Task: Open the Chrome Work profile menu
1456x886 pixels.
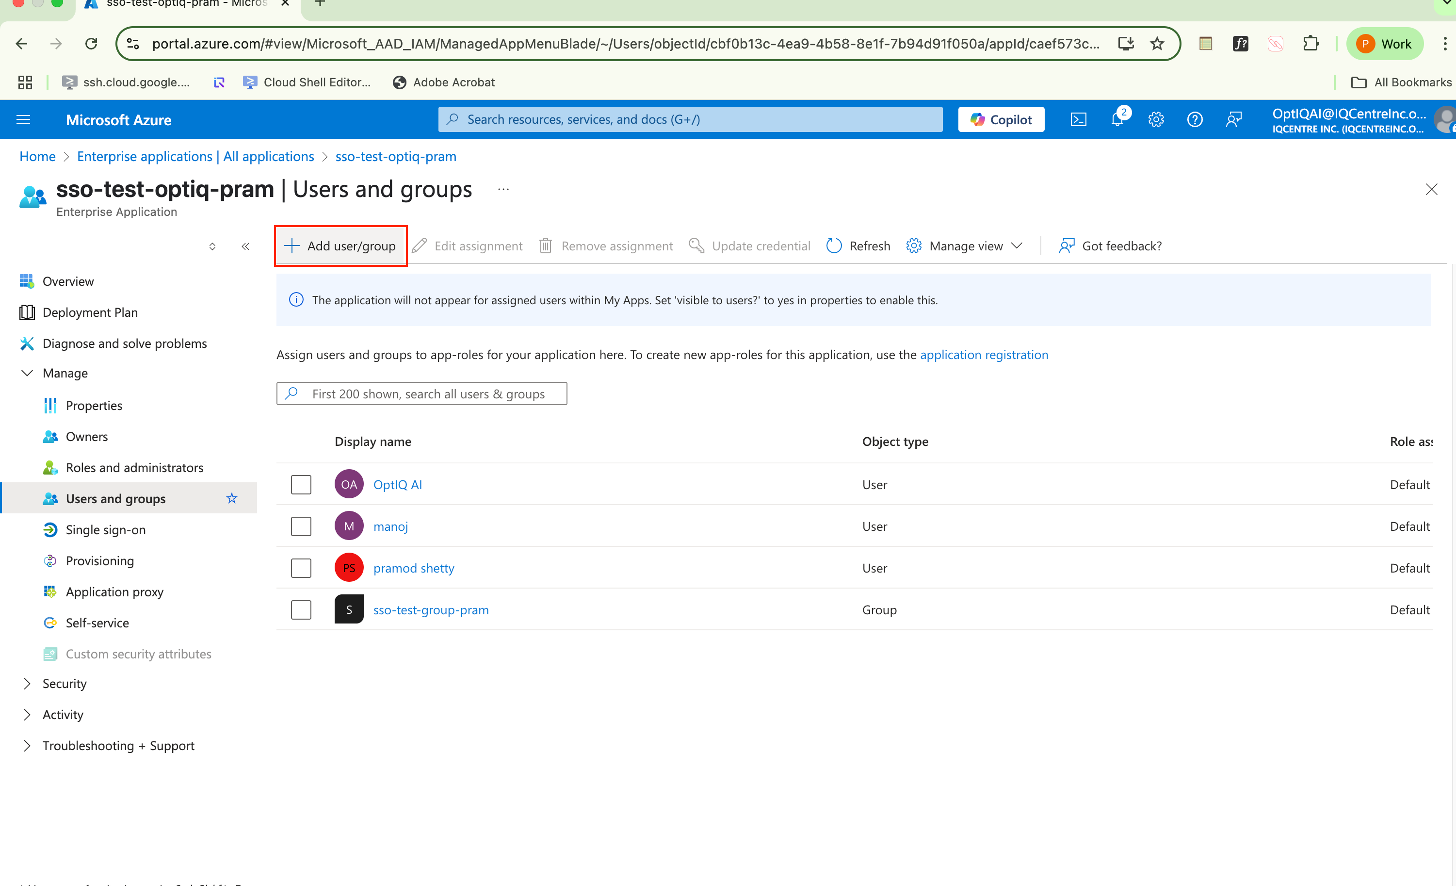Action: click(x=1384, y=44)
